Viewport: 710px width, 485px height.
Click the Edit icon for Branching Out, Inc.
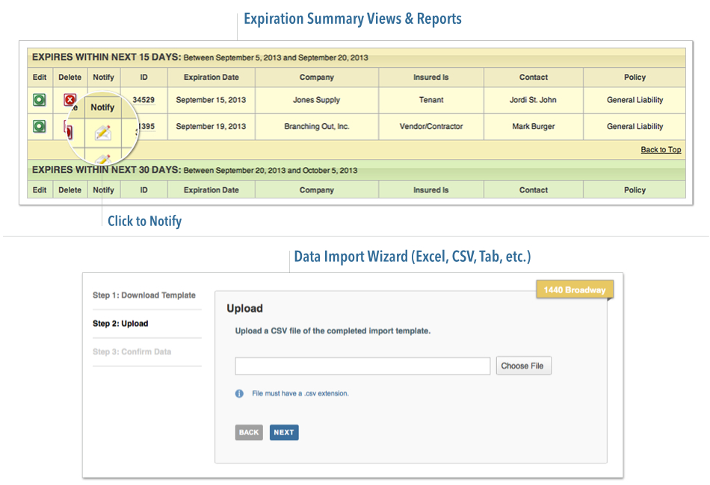click(x=40, y=126)
